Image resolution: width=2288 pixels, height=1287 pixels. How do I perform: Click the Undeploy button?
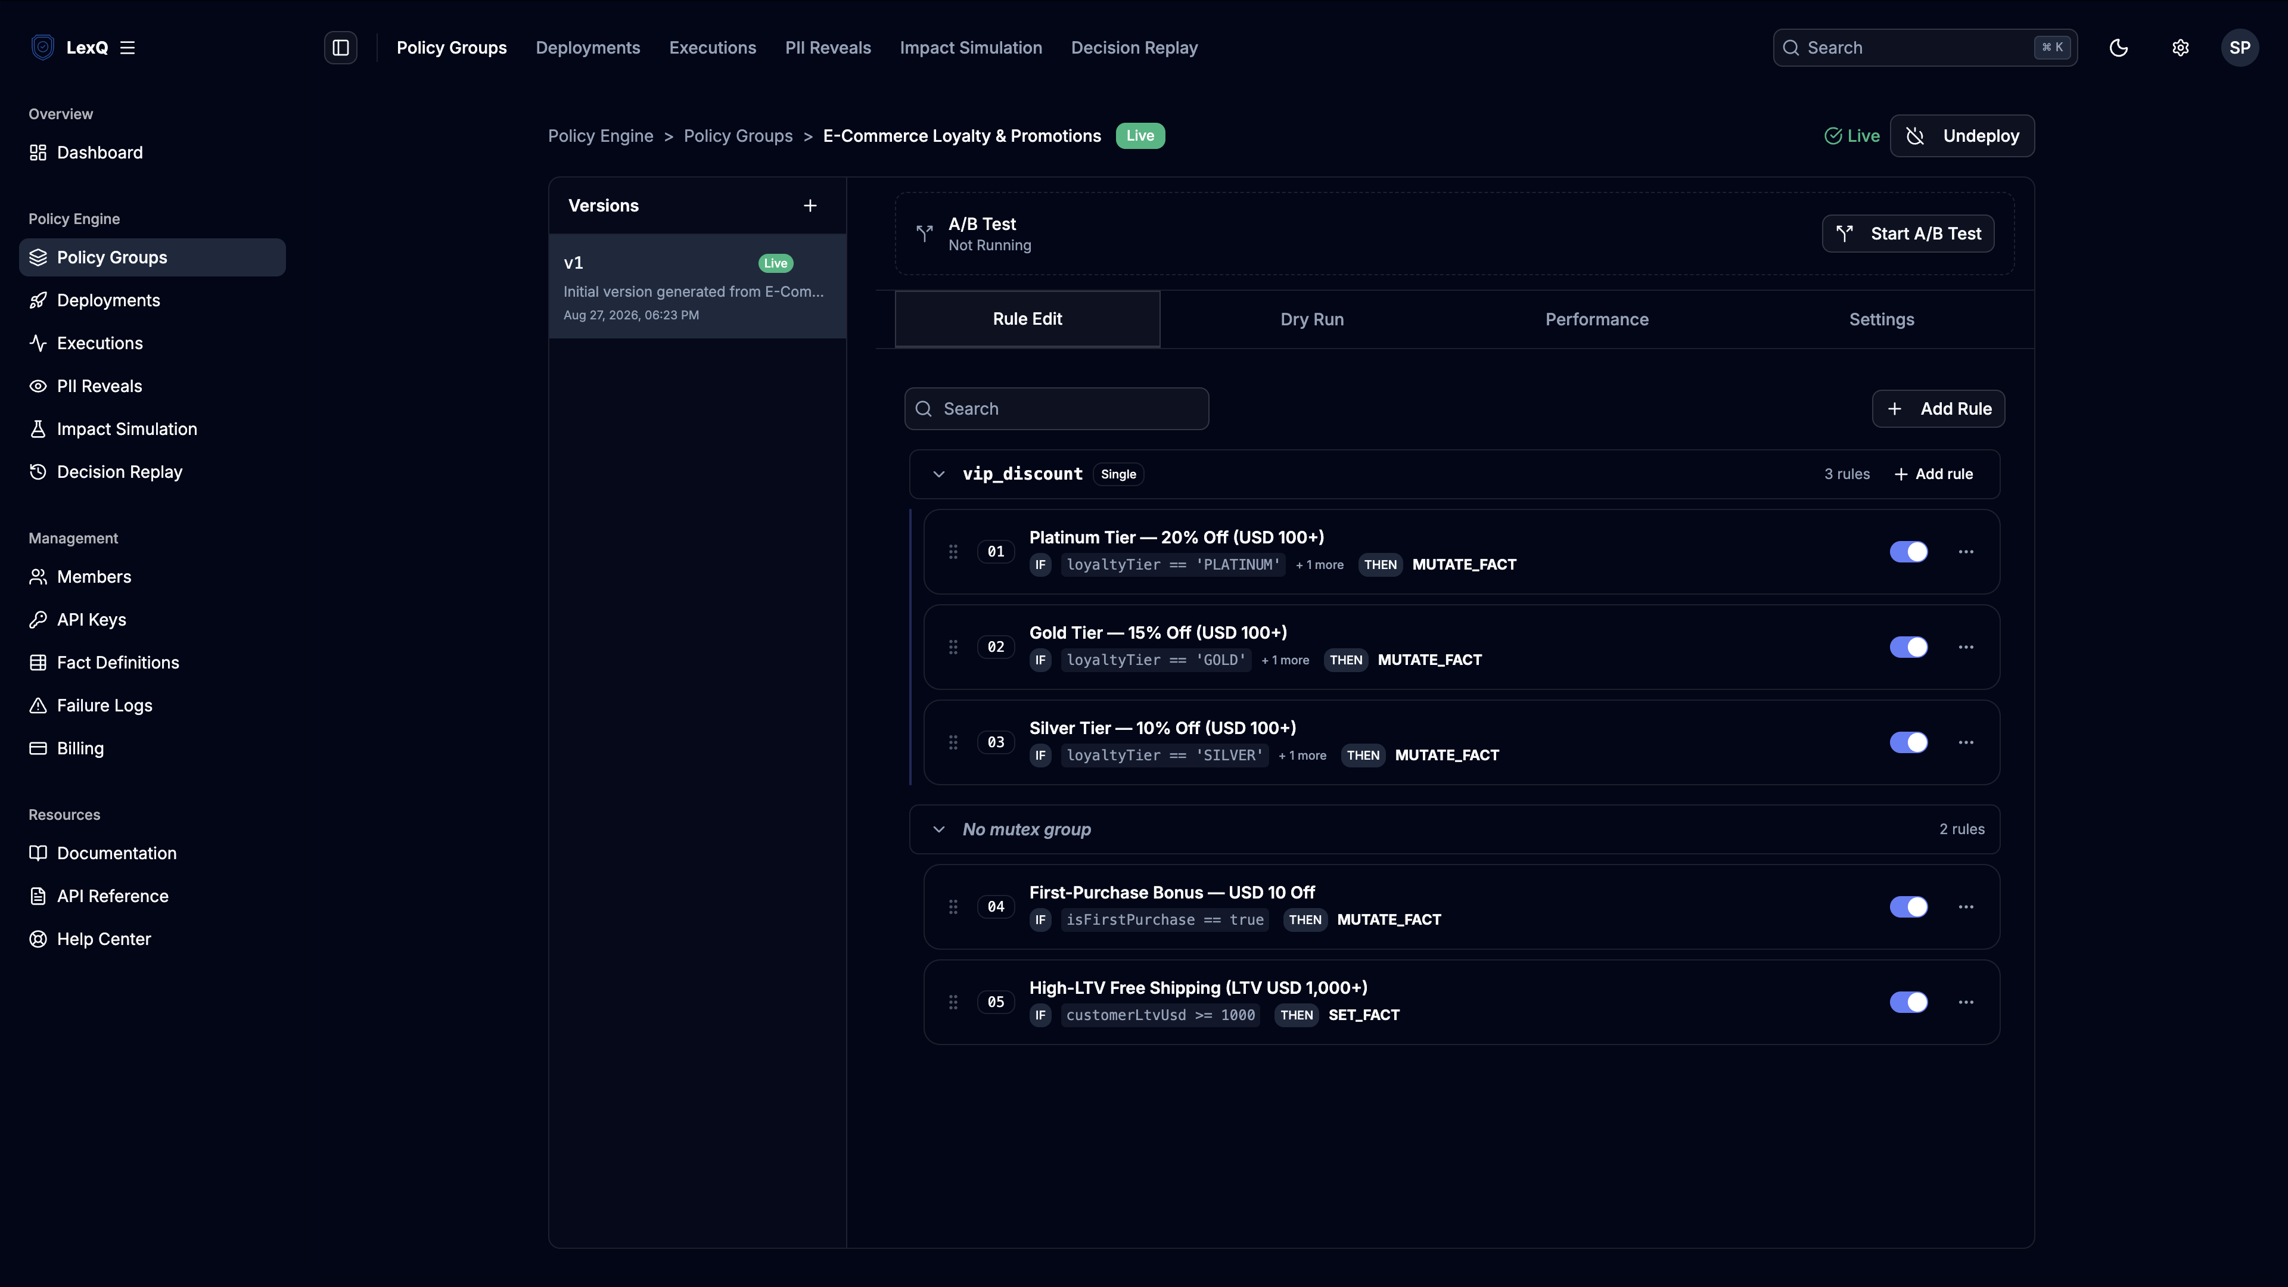pos(1962,136)
